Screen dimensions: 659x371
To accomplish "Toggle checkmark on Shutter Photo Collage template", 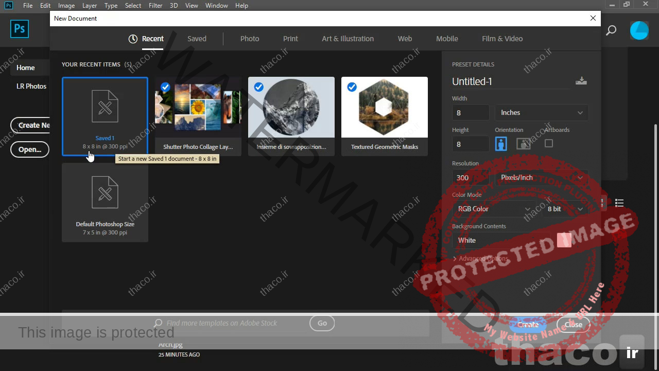I will click(x=165, y=87).
